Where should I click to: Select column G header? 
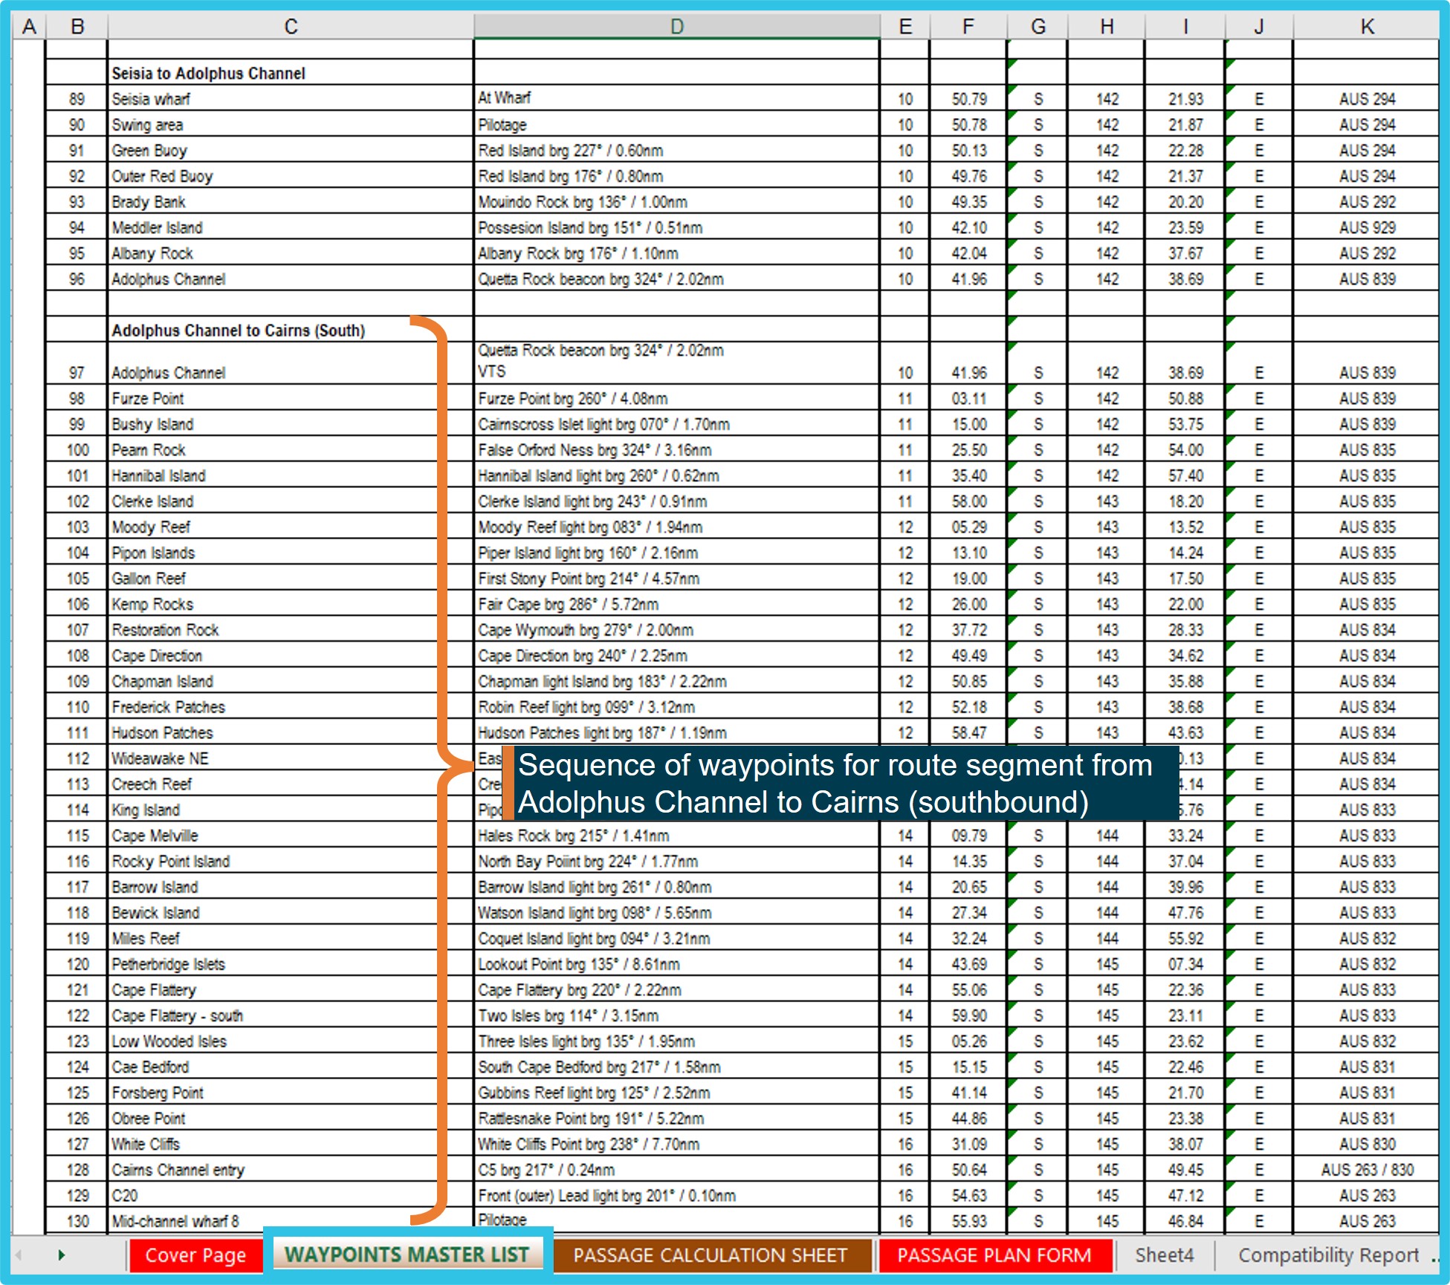pyautogui.click(x=1038, y=27)
